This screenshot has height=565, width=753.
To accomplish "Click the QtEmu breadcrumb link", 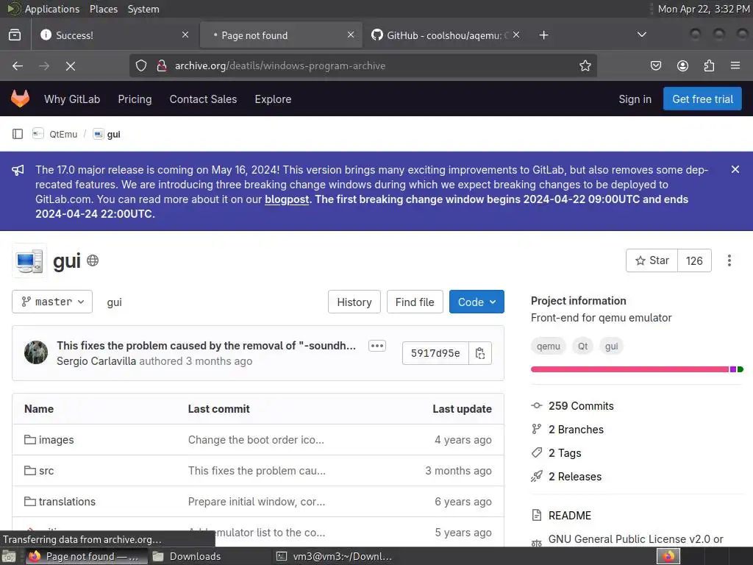I will tap(63, 134).
